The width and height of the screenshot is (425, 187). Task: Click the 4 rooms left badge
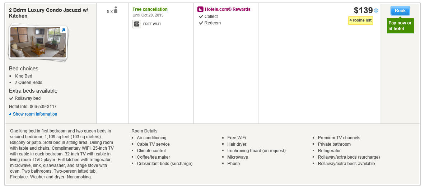(x=360, y=20)
